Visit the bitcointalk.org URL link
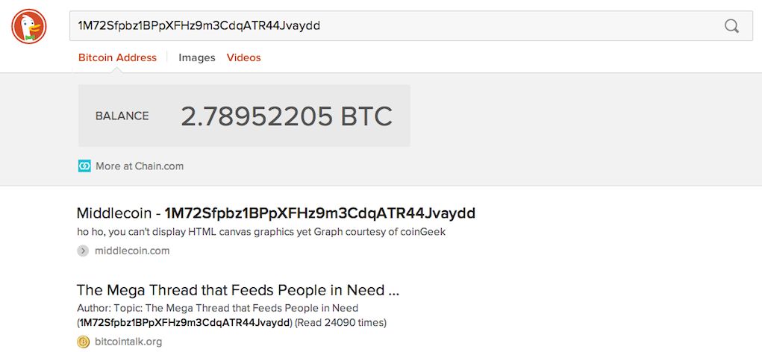Image resolution: width=762 pixels, height=352 pixels. pos(128,342)
